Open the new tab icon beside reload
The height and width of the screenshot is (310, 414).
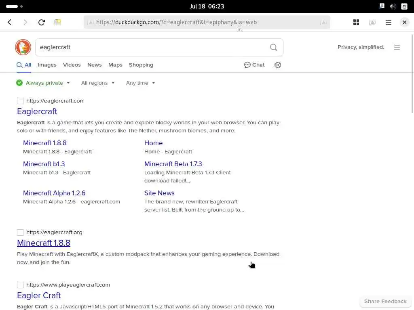coord(57,23)
